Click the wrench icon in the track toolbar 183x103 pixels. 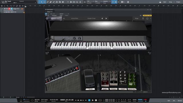[x=7, y=6]
